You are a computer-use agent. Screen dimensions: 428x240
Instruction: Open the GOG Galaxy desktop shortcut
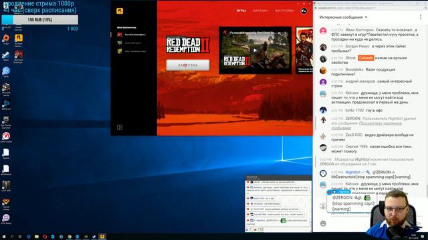pos(6,219)
